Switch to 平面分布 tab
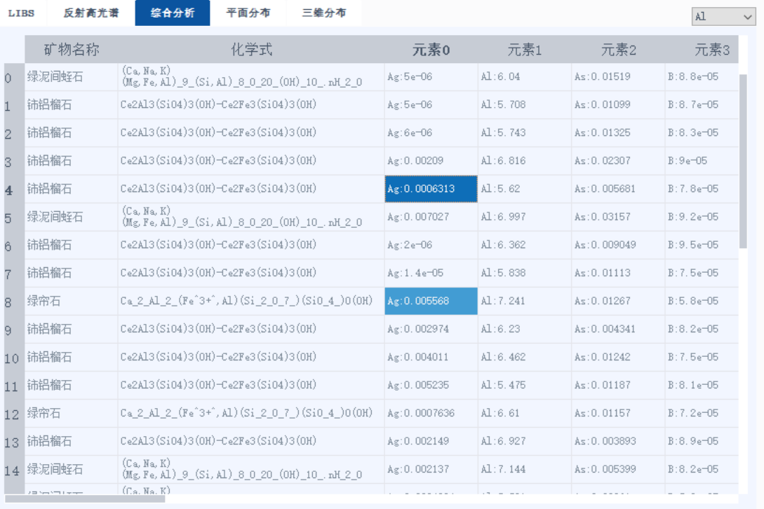 (x=248, y=13)
